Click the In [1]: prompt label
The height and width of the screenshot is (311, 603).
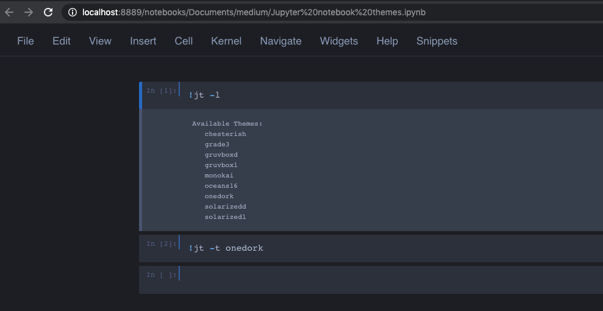point(162,91)
